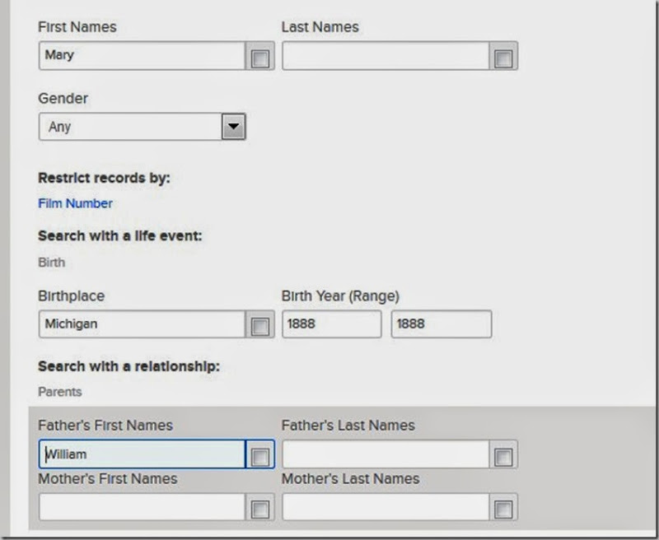This screenshot has height=540, width=659.
Task: Click the 'Birth Year (Range)' label
Action: tap(340, 296)
